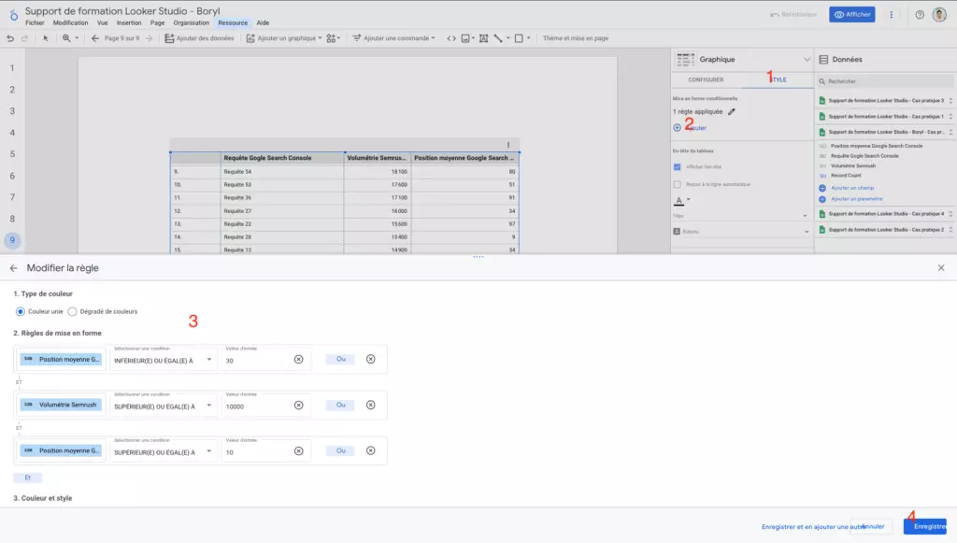The height and width of the screenshot is (543, 957).
Task: Click the Volumétrie Semrush field chip
Action: pos(61,405)
